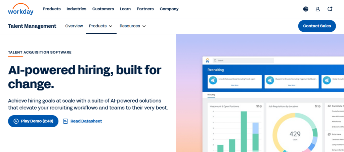Expand the Resources dropdown chevron
This screenshot has width=344, height=152.
coord(144,26)
